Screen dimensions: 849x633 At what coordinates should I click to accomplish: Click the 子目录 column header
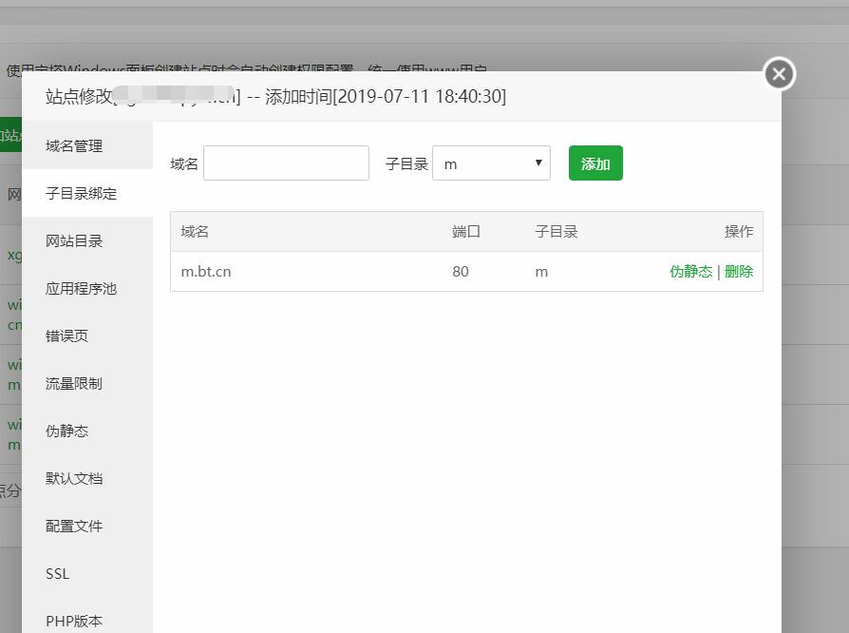557,231
